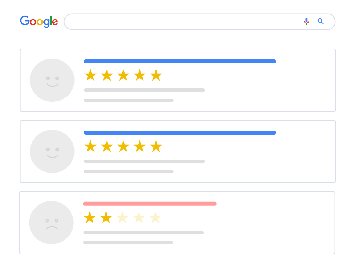Click the magnifying glass search icon
The height and width of the screenshot is (277, 362).
321,22
